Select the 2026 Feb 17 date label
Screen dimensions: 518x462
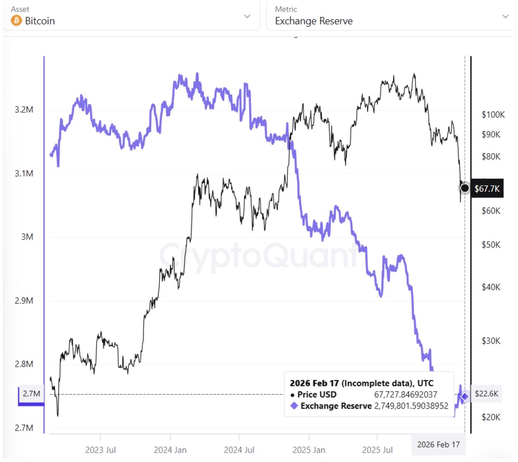pyautogui.click(x=438, y=445)
